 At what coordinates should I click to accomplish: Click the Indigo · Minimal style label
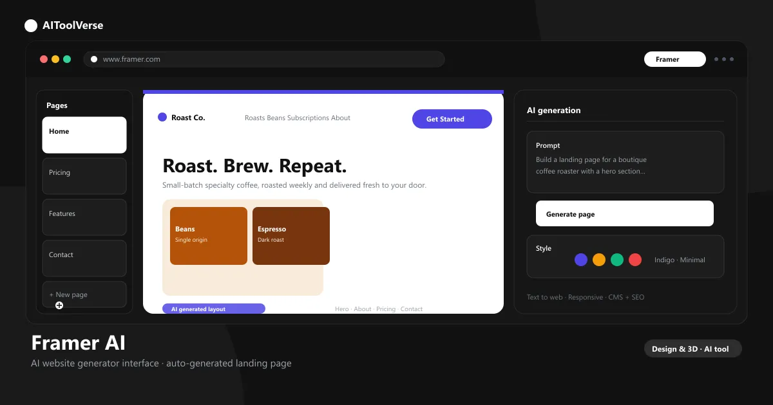point(680,260)
